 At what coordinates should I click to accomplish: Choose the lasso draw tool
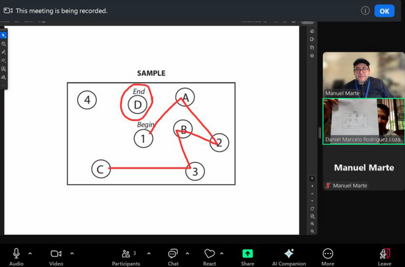3,61
